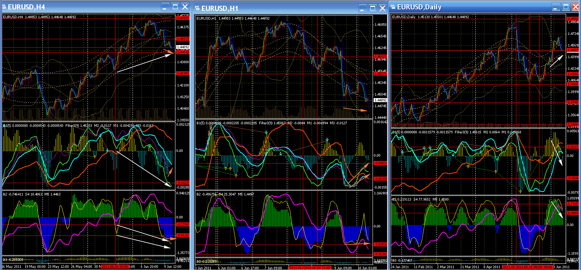This screenshot has width=581, height=270.
Task: Select the EURUSD,Daily quote header line in chart
Action: 431,17
